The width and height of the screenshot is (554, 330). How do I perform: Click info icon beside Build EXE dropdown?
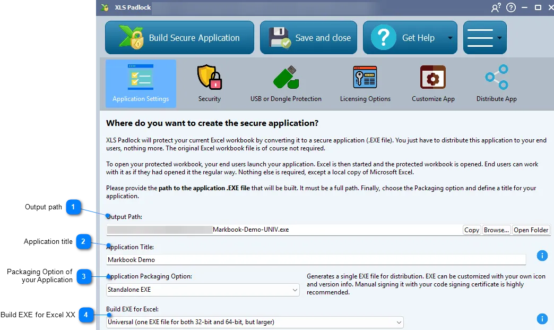(x=542, y=319)
